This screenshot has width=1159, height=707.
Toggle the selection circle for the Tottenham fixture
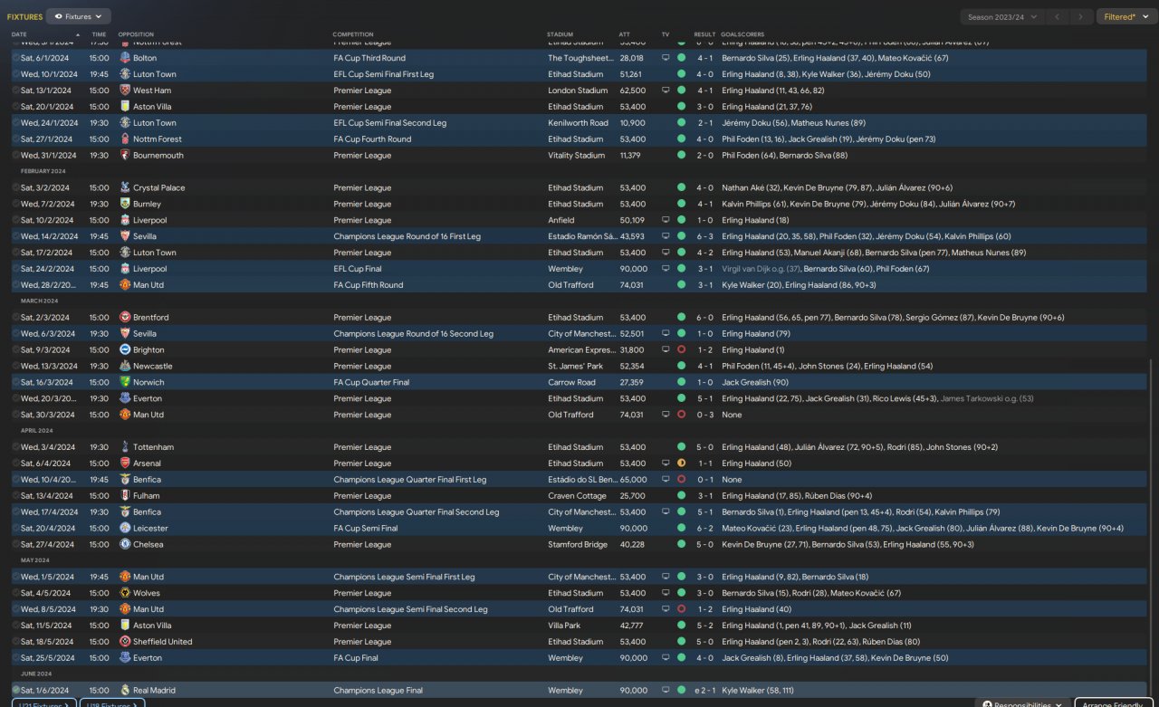tap(15, 447)
